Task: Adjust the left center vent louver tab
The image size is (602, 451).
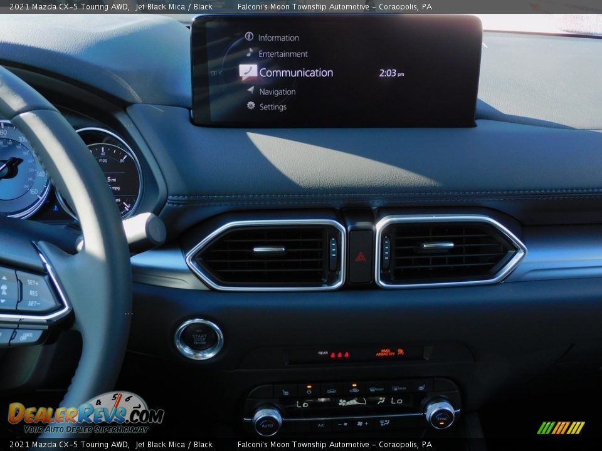Action: click(269, 251)
